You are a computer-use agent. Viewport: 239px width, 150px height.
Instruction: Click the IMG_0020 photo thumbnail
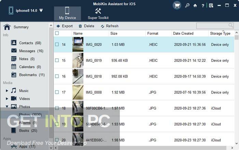(78, 44)
